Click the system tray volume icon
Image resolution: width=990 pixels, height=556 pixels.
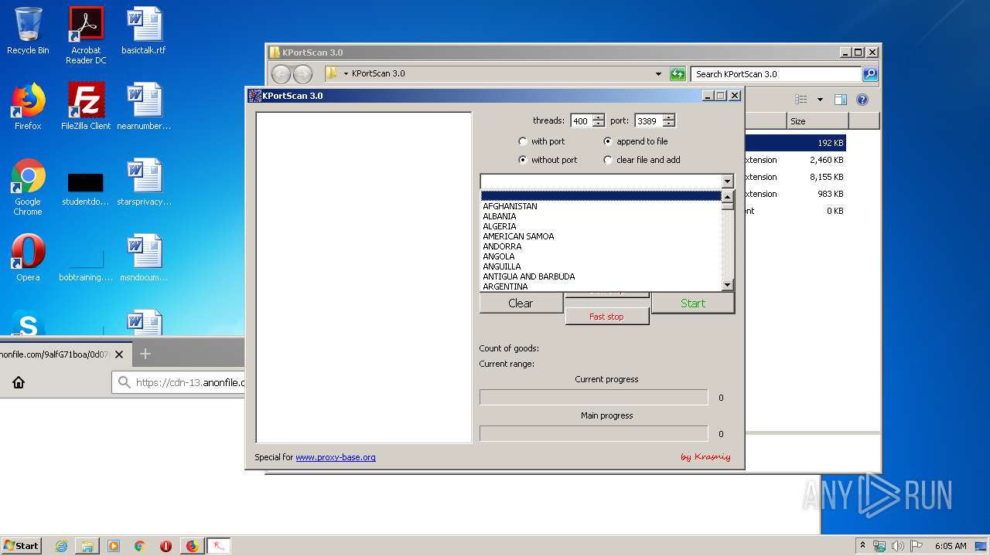coord(898,546)
